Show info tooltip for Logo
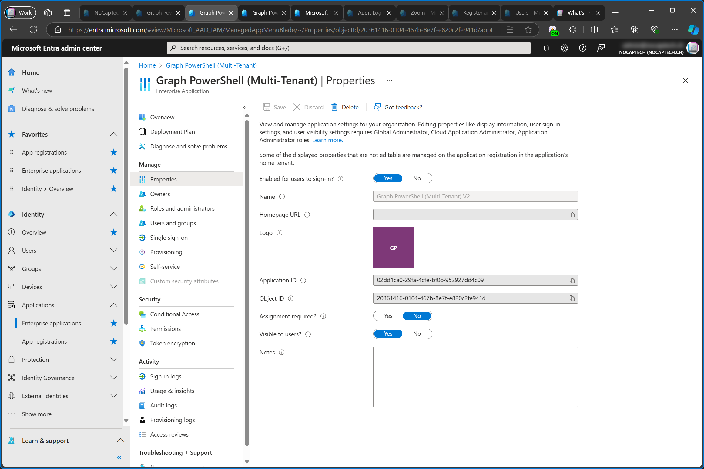704x469 pixels. 280,233
